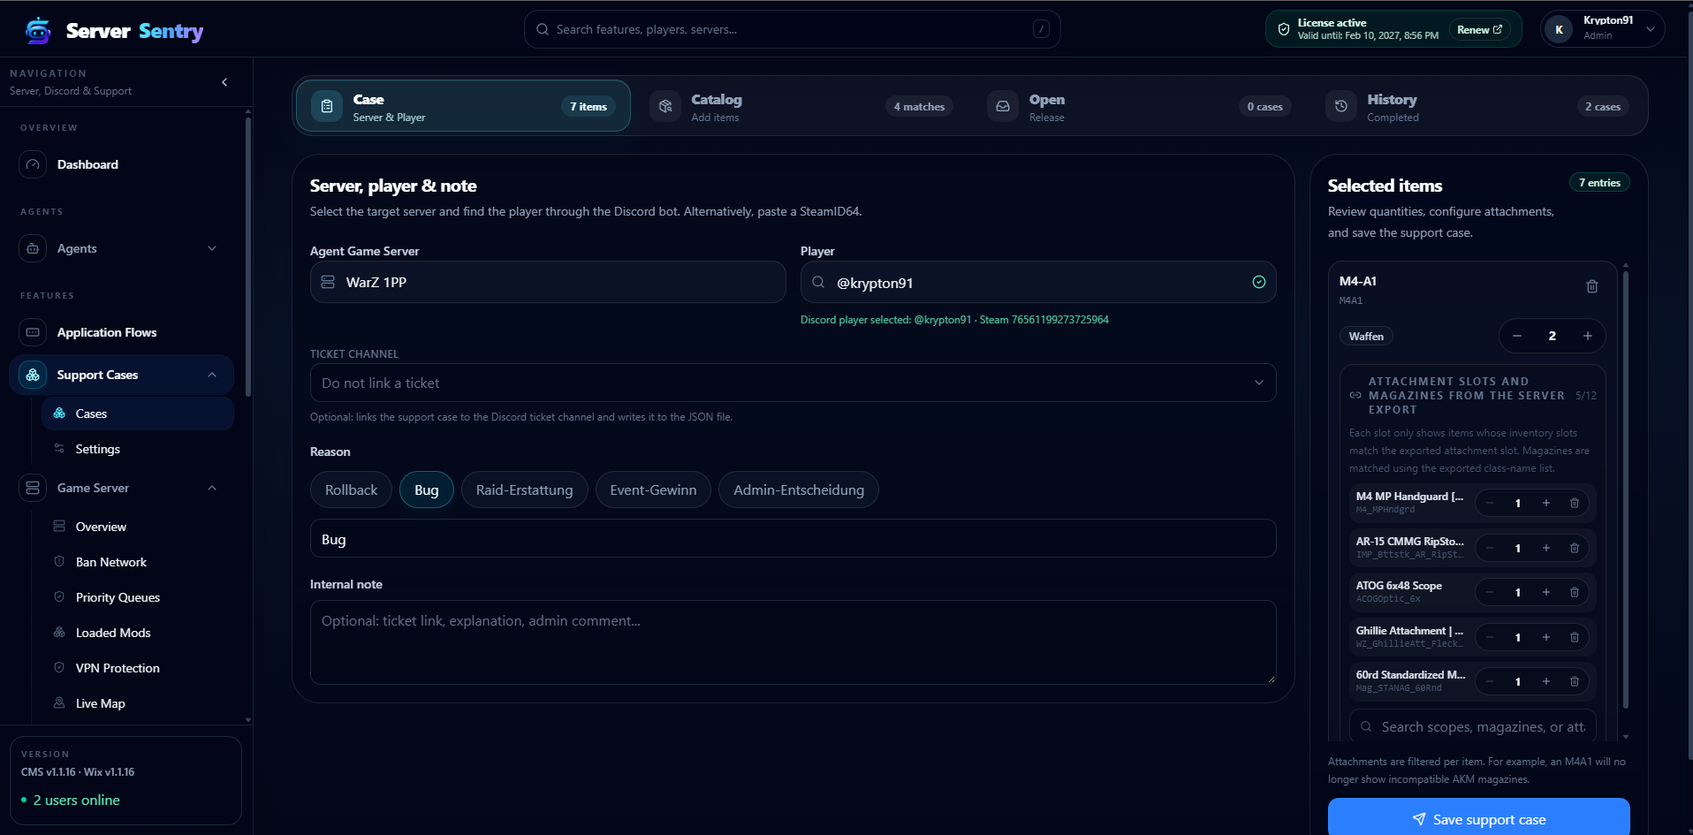Screen dimensions: 1693x835
Task: Select the Bug reason chip
Action: point(427,490)
